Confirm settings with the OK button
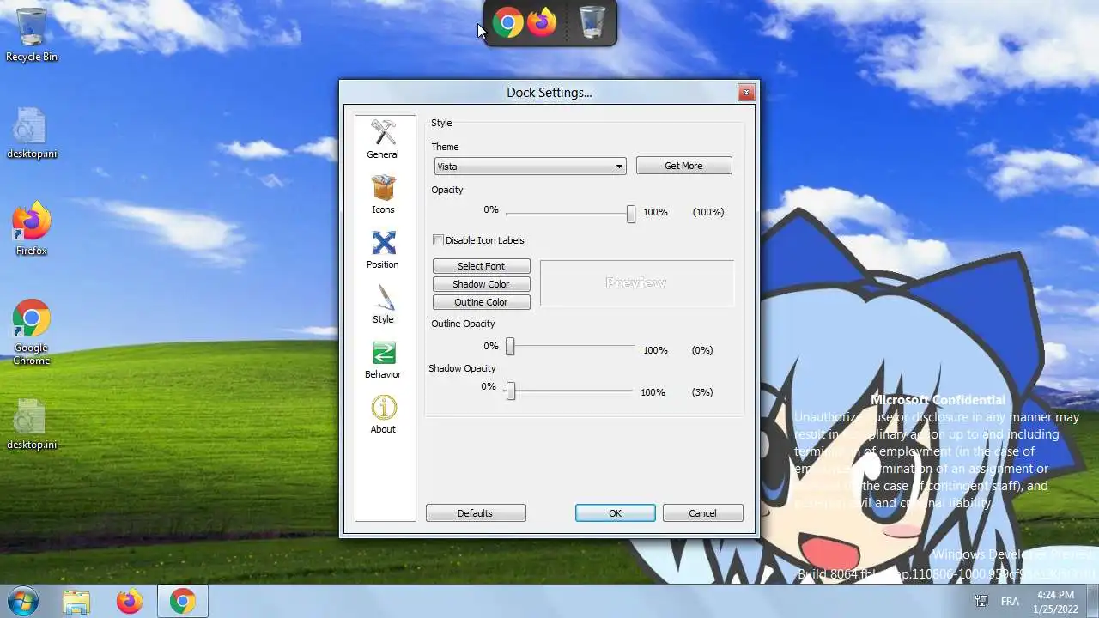Image resolution: width=1099 pixels, height=618 pixels. pos(615,513)
